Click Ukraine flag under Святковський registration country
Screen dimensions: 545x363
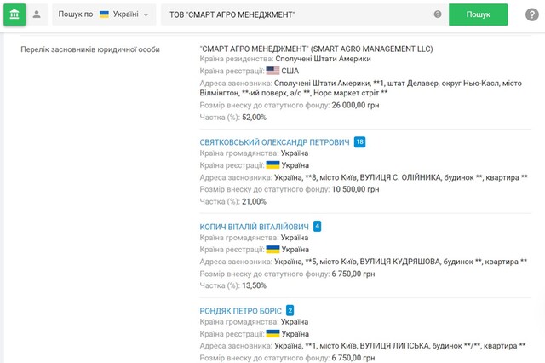(x=272, y=165)
